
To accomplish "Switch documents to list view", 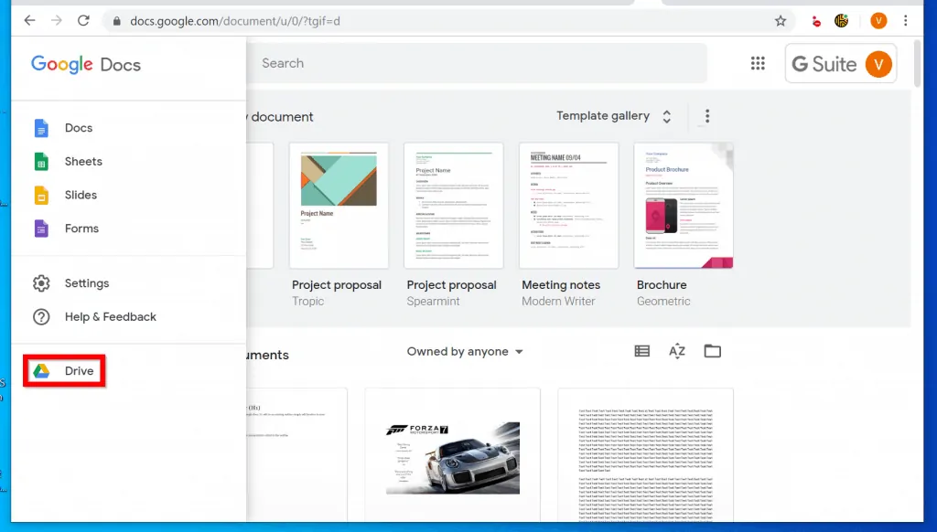I will (641, 350).
